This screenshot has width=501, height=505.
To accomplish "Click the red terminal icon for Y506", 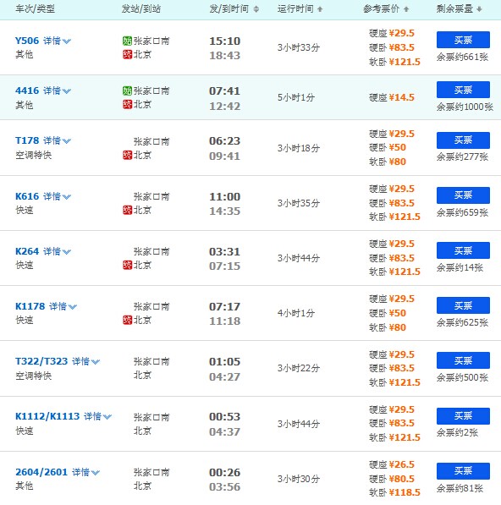I will coord(127,54).
